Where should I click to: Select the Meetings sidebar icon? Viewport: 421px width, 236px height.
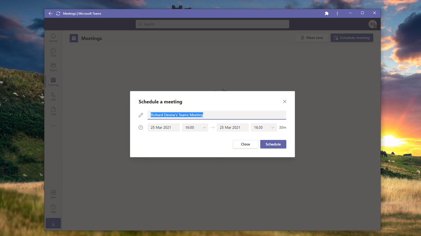pos(53,82)
